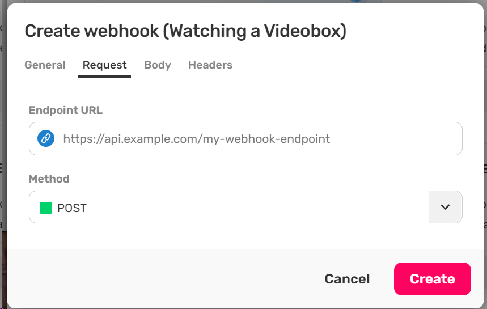The height and width of the screenshot is (309, 487).
Task: Switch to the General tab
Action: point(45,65)
